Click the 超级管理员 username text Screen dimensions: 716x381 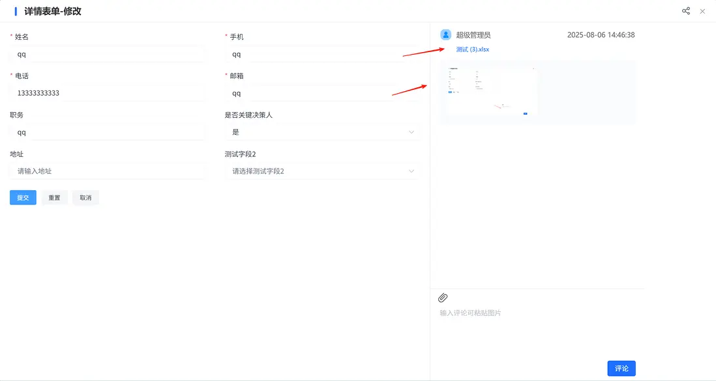(x=473, y=34)
